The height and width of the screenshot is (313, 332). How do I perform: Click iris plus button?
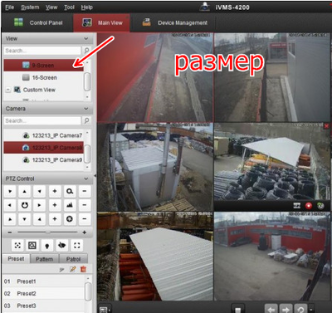coord(55,219)
